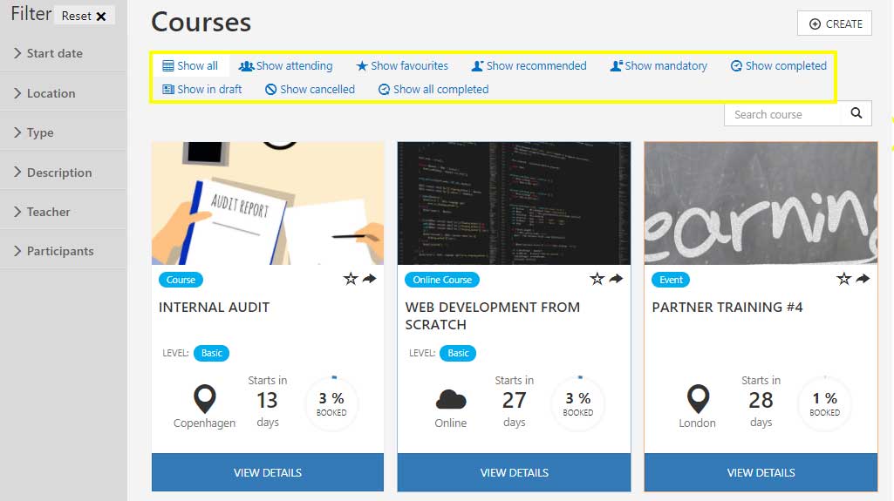Star the Web Development from Scratch course
Viewport: 894px width, 501px height.
597,279
